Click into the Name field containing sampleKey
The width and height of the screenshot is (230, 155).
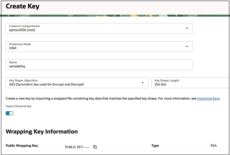(99, 65)
